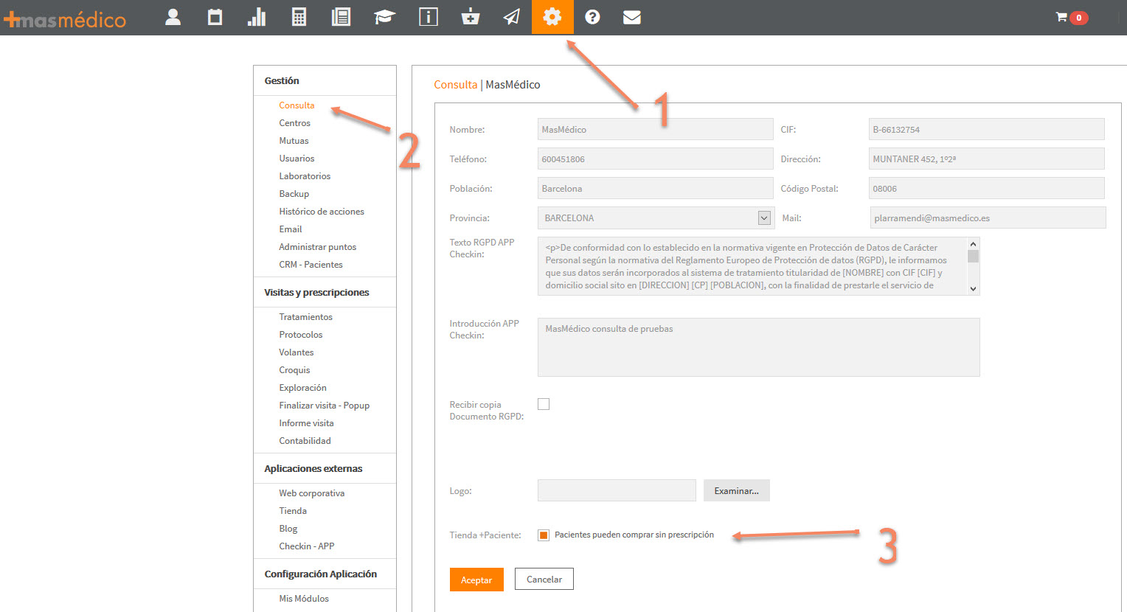The height and width of the screenshot is (612, 1127).
Task: Open the shopping cart icon
Action: (x=1061, y=16)
